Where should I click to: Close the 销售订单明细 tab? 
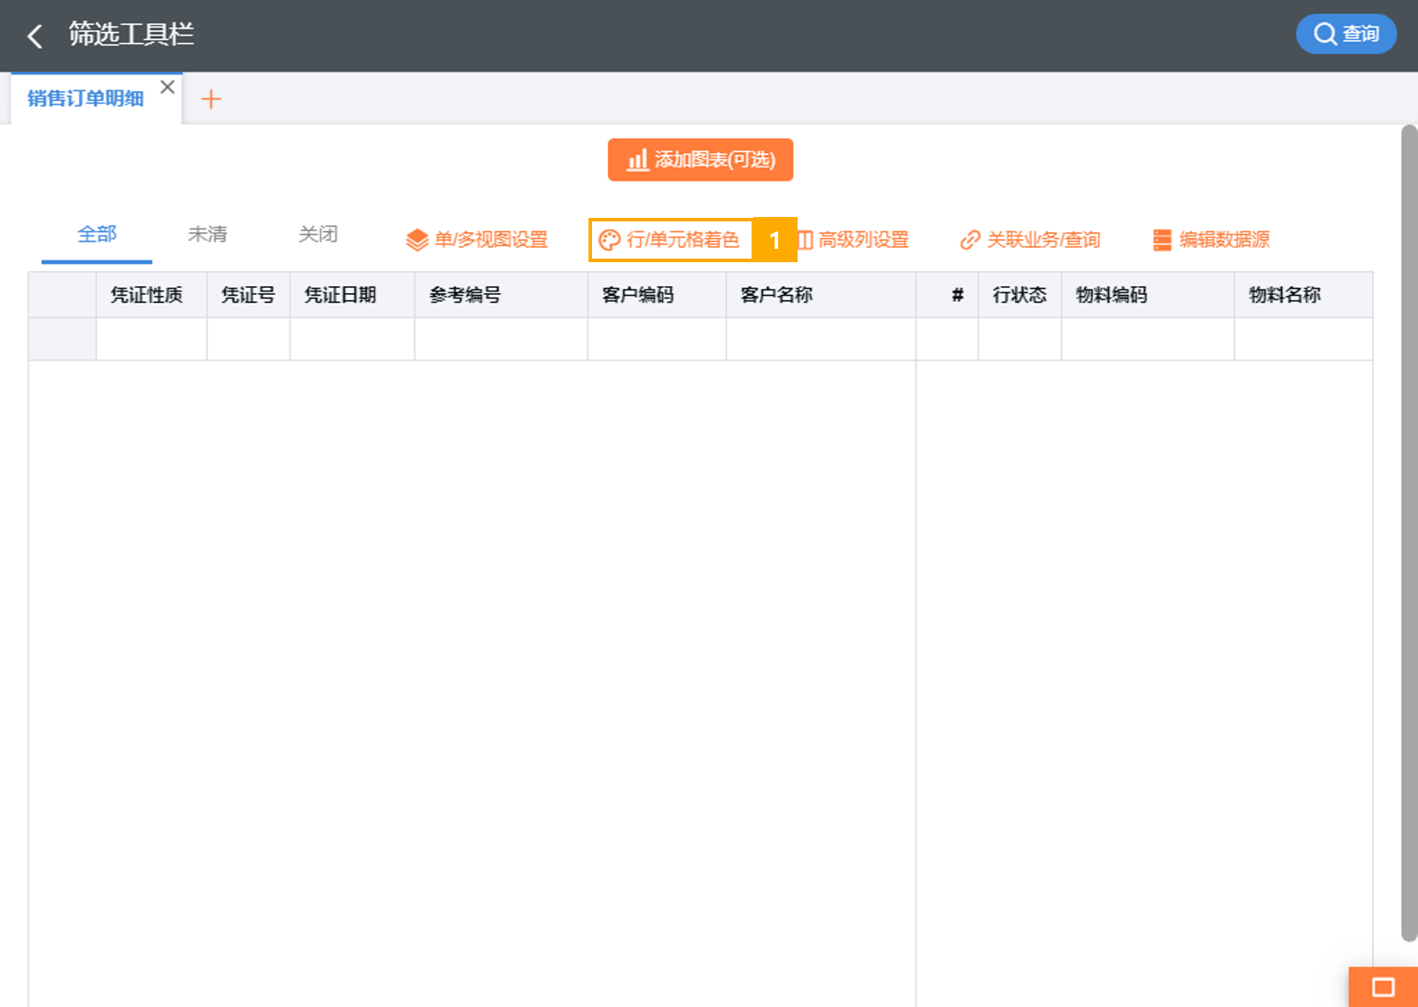tap(168, 87)
